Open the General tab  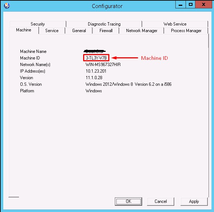pos(79,30)
